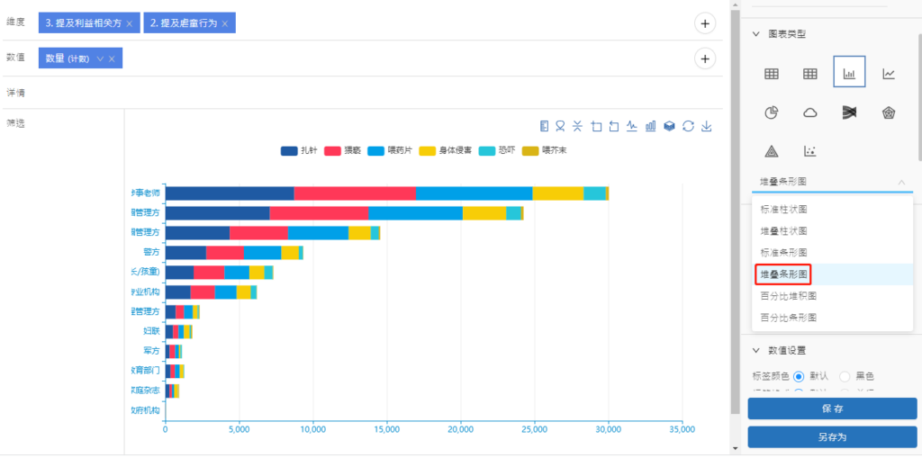
Task: Select 默认 radio for 标签颜色
Action: 799,376
